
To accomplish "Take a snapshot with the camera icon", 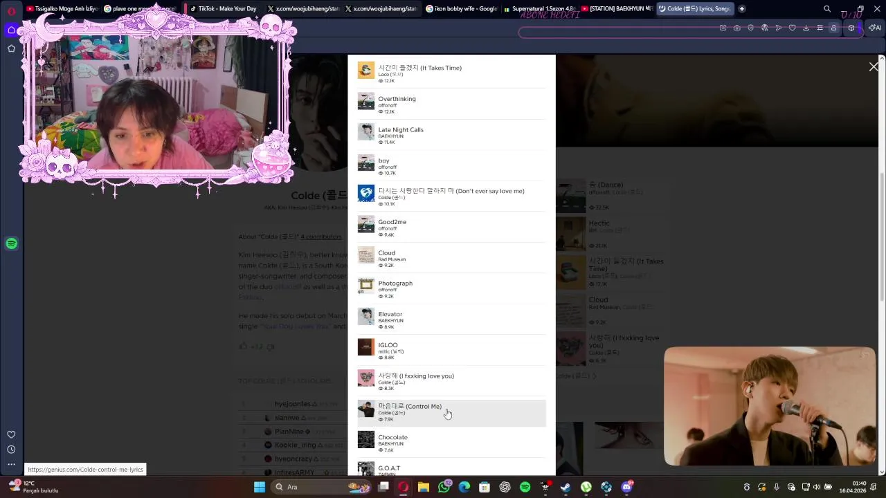I will click(736, 28).
